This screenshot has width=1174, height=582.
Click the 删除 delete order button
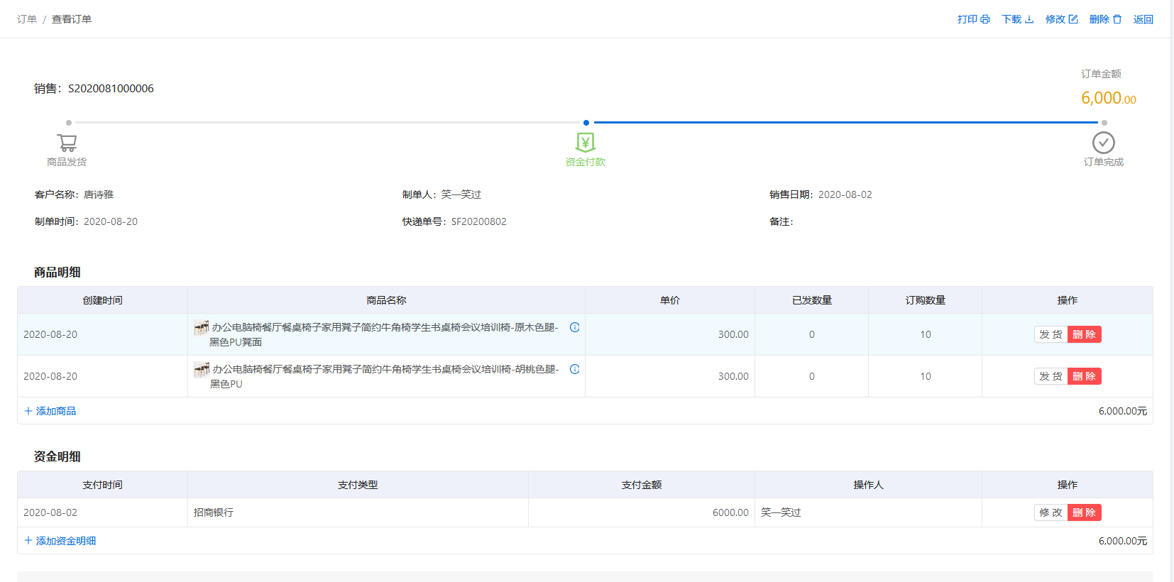(1105, 19)
